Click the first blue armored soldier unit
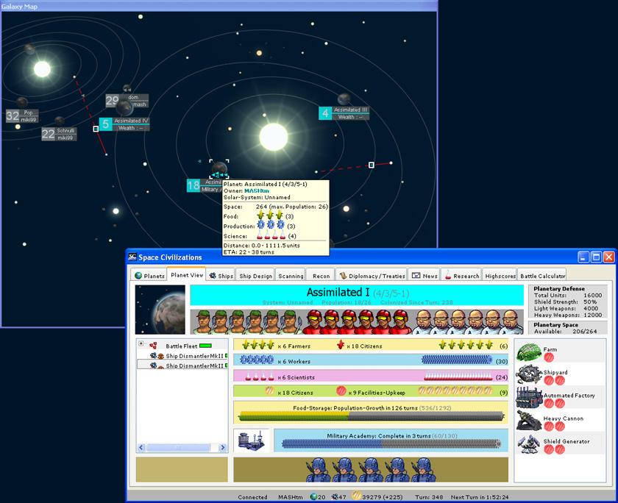 click(x=318, y=470)
